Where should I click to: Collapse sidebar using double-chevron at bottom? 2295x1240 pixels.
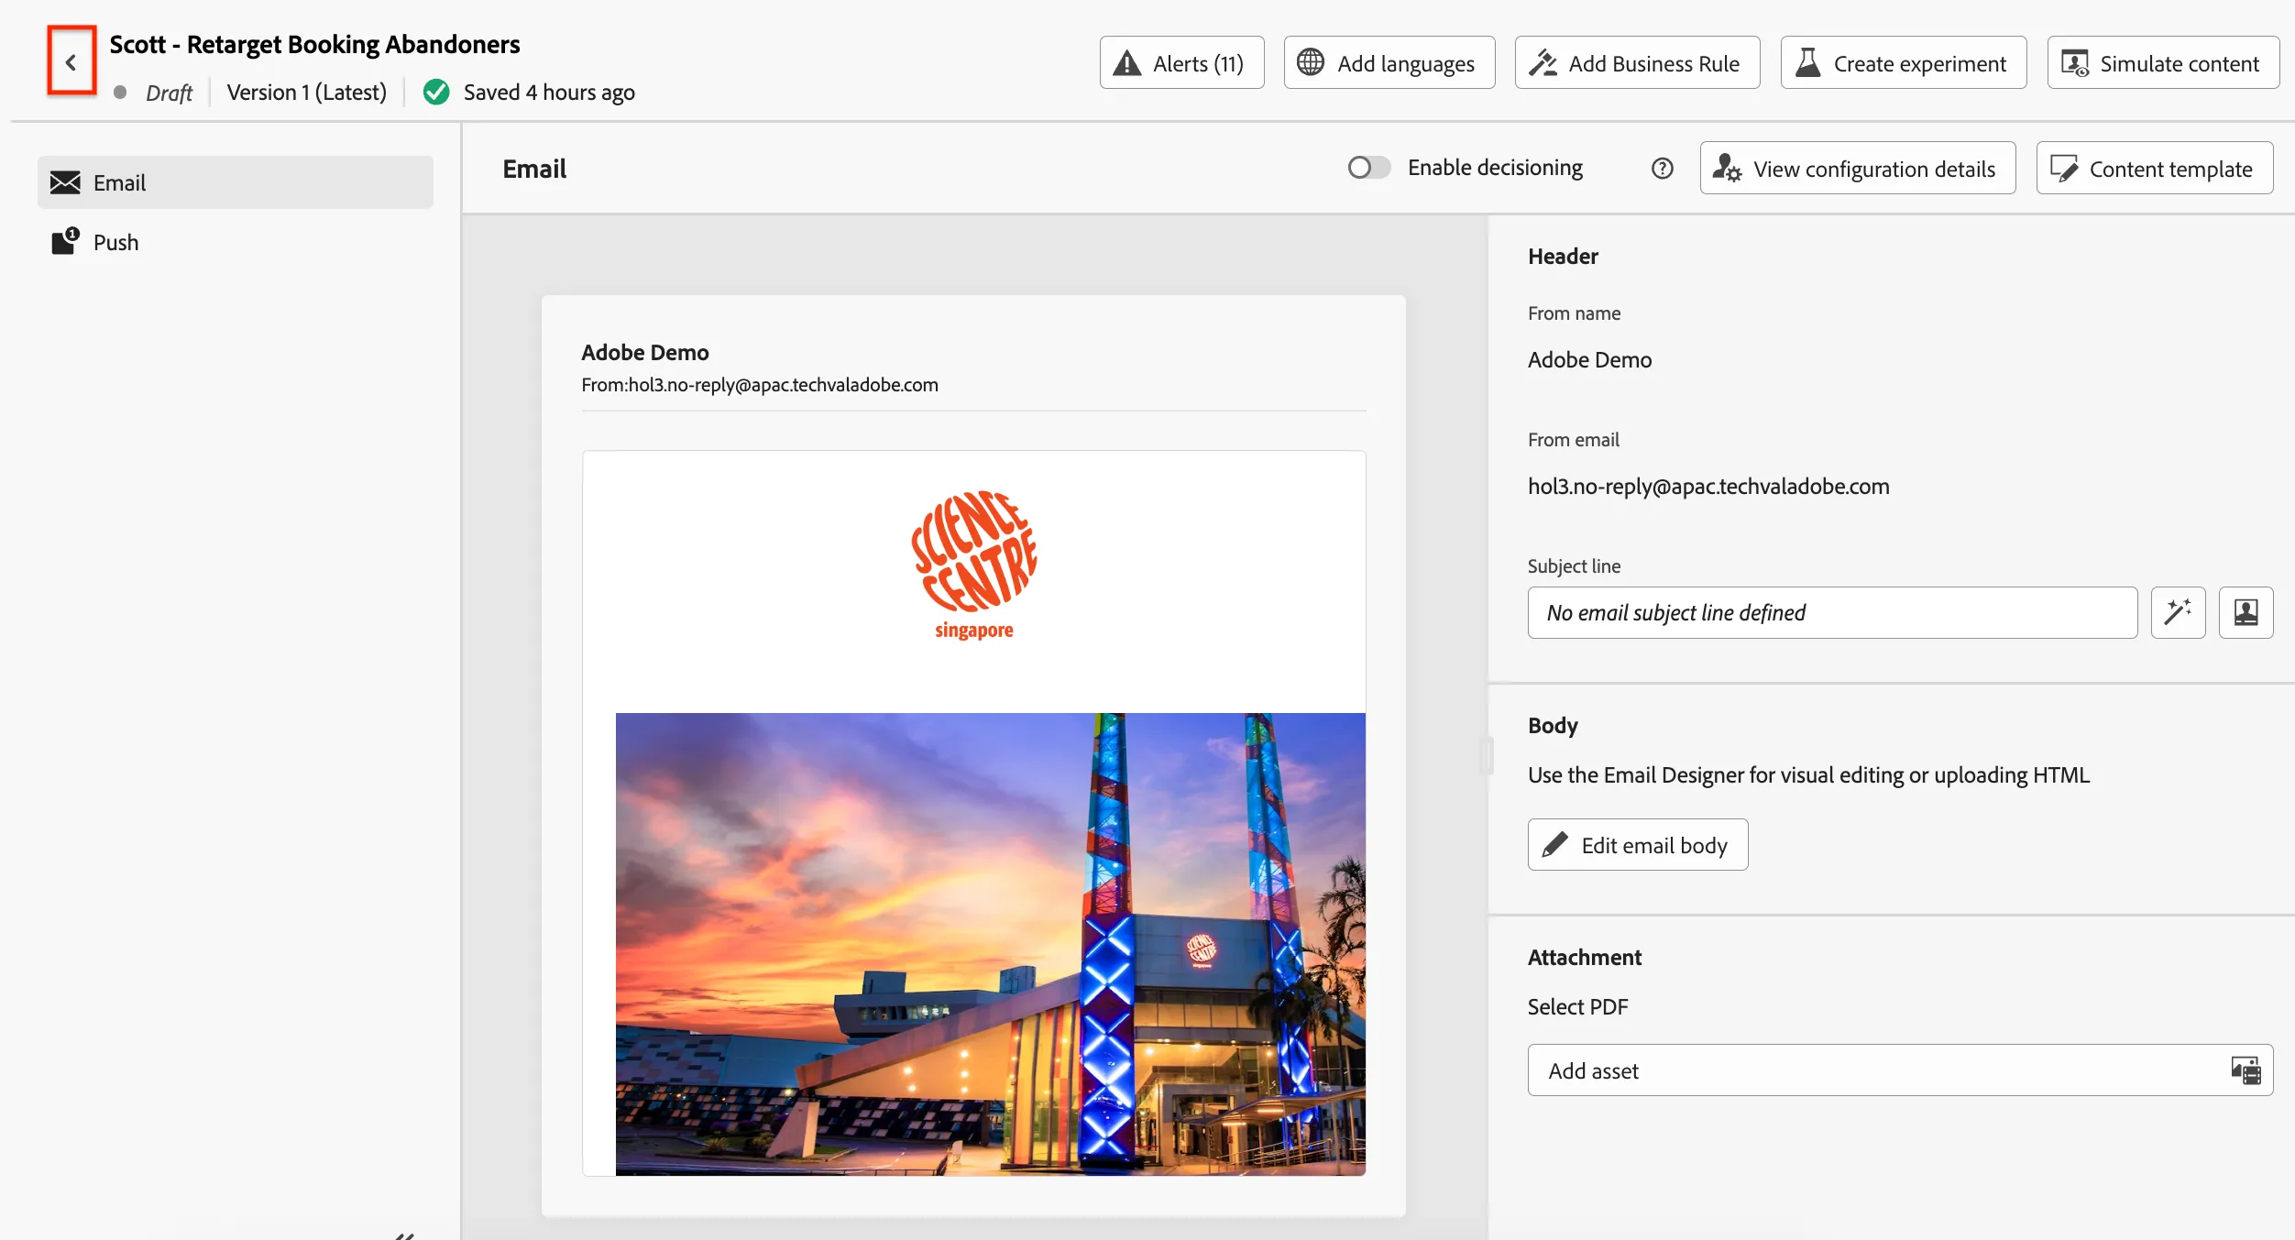coord(404,1235)
